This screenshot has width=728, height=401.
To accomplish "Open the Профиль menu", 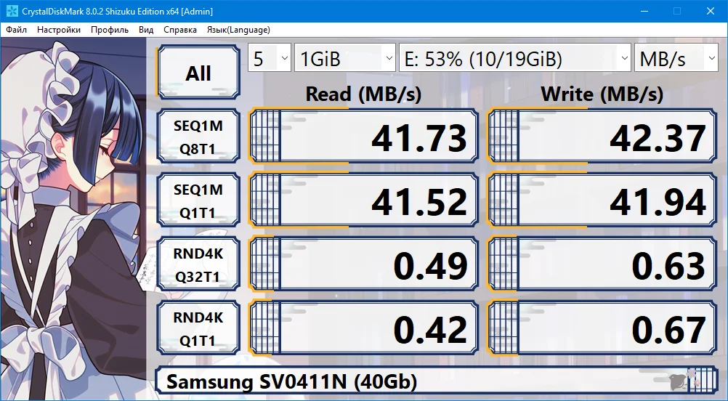I will click(x=110, y=30).
